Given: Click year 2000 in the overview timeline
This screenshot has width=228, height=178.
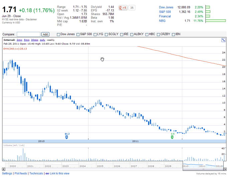Looking at the screenshot, I should 13,166.
